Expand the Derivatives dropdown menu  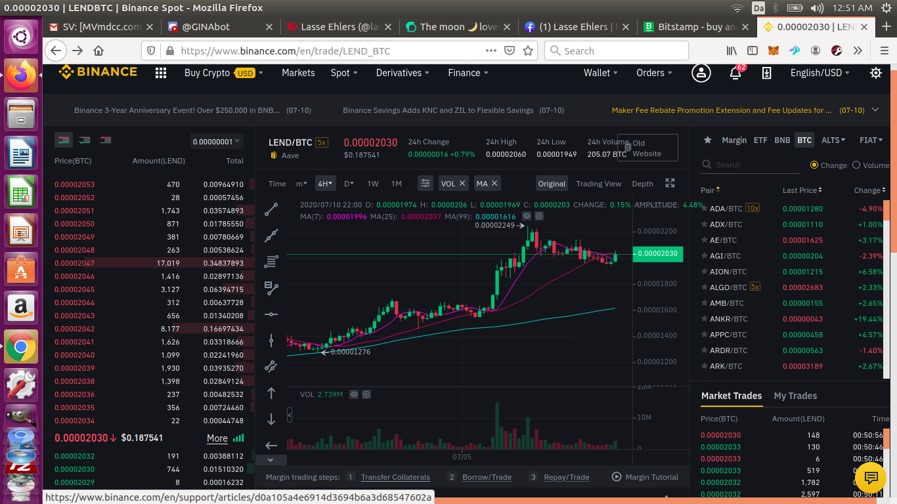click(403, 73)
